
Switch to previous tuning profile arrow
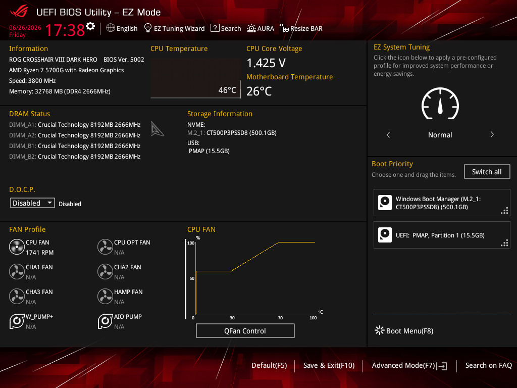(x=388, y=134)
